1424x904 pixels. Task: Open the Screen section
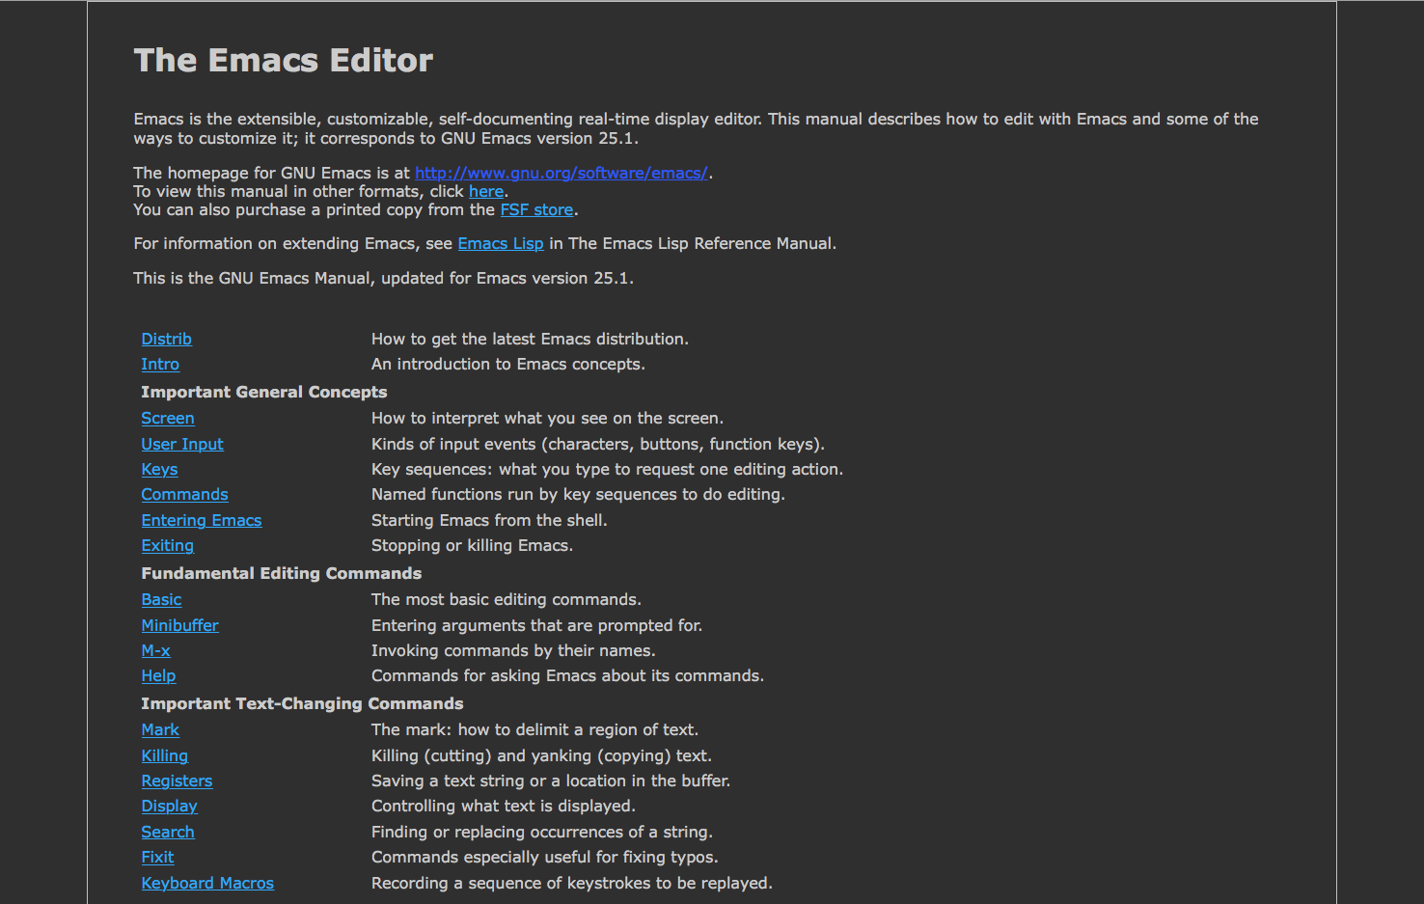point(168,418)
